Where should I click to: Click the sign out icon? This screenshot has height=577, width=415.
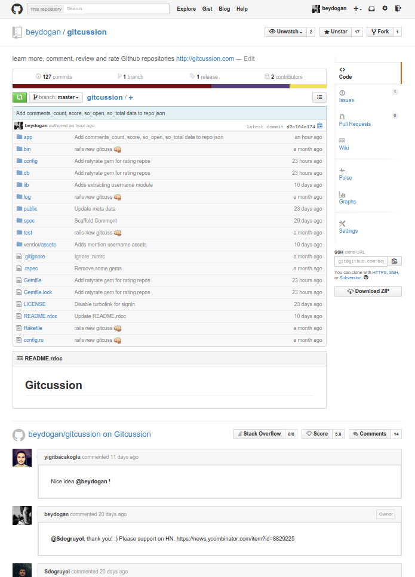tap(398, 8)
